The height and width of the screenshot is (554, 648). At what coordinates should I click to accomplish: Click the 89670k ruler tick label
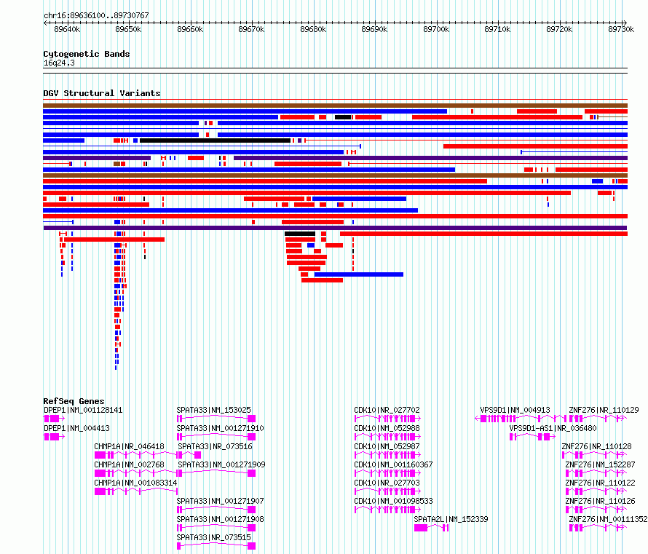tap(252, 29)
